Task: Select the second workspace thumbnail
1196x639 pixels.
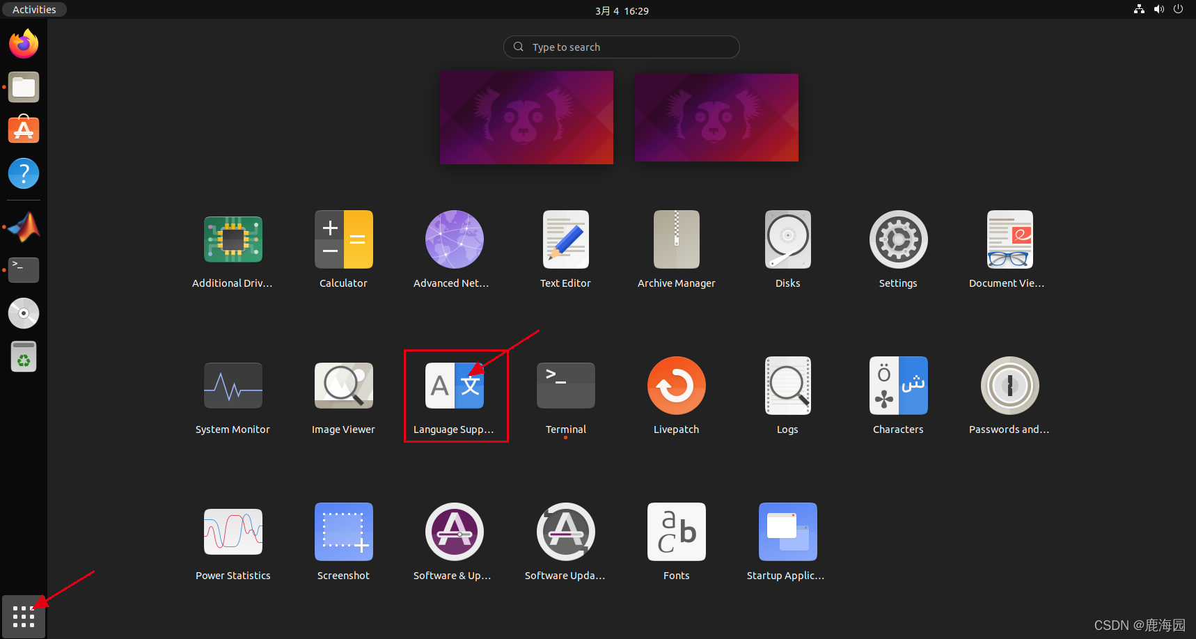Action: click(x=716, y=117)
